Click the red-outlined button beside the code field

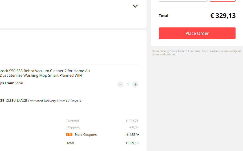[222, 1]
